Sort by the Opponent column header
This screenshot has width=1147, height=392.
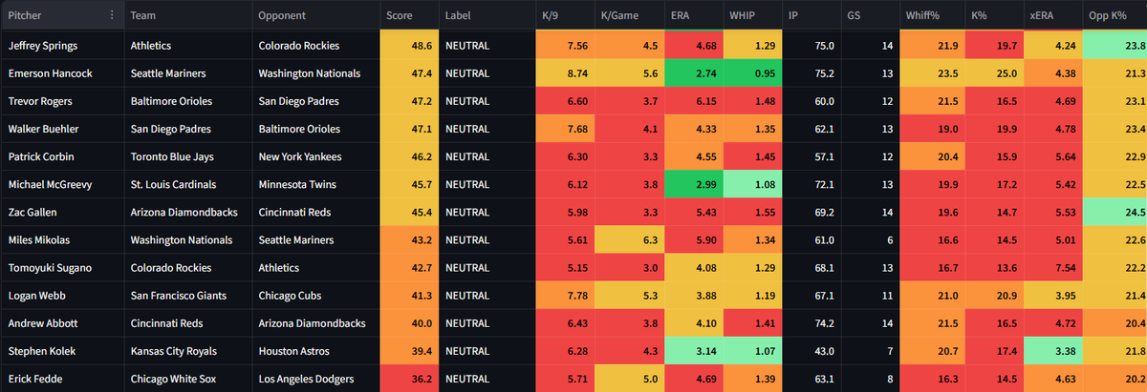click(x=315, y=15)
